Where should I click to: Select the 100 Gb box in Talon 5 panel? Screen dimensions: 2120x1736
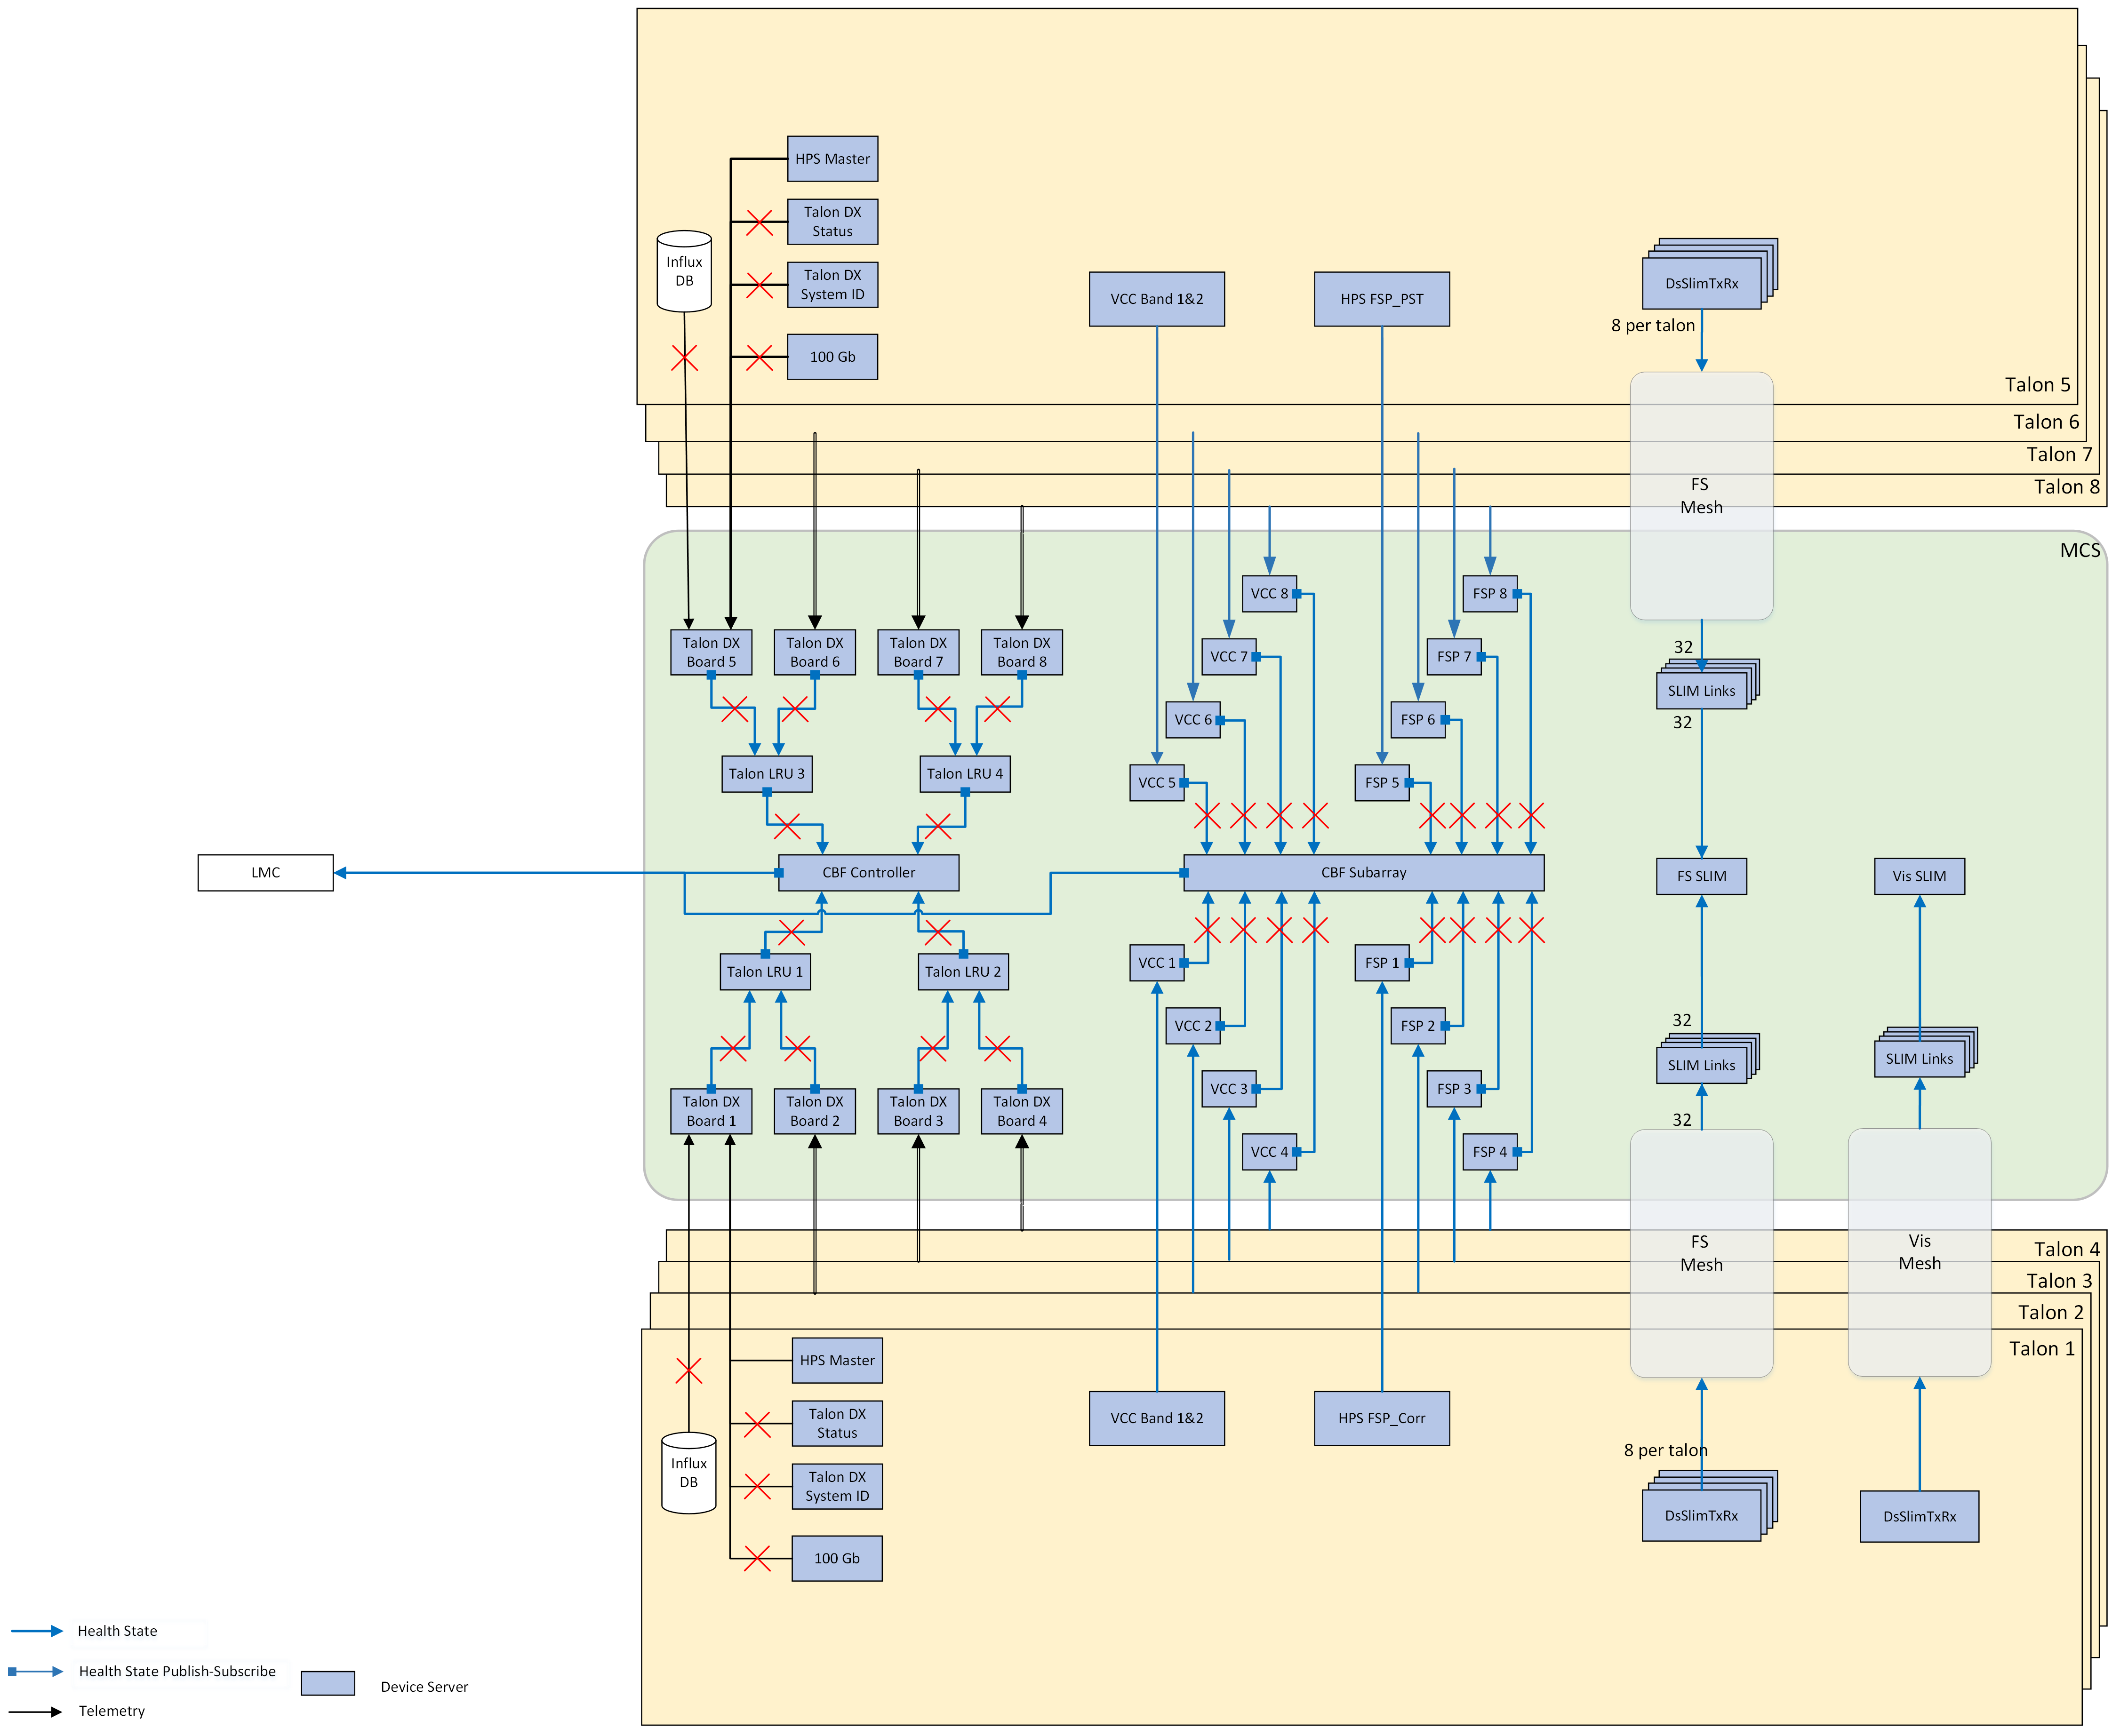[x=832, y=357]
